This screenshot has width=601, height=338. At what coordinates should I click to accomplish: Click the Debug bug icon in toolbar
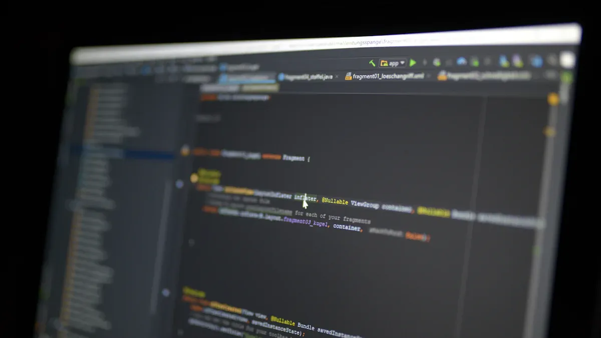[437, 62]
